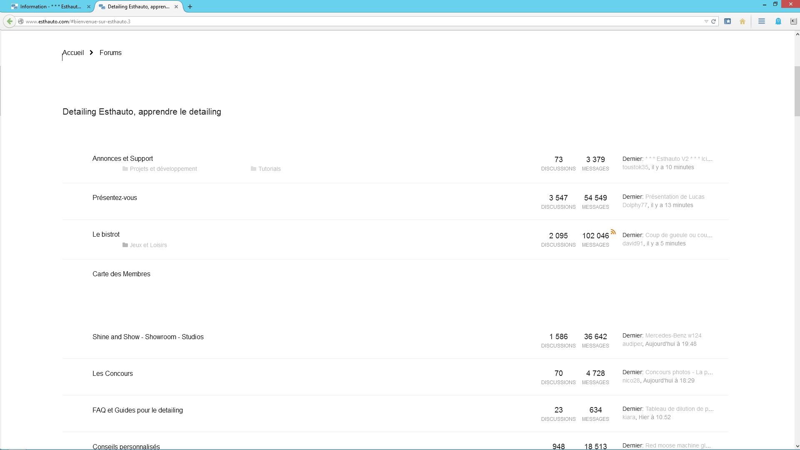Open the Les Concours forum
The height and width of the screenshot is (450, 800).
[x=112, y=374]
